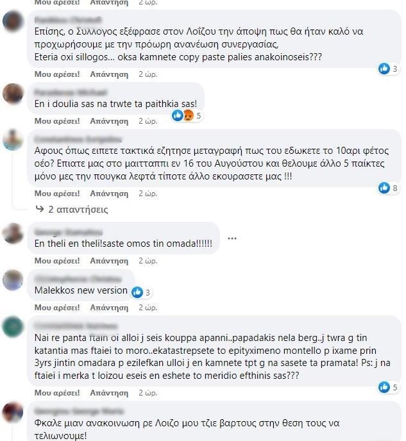Click the 2 ώρ. timestamp under the paithkia comment
The image size is (406, 441).
pos(148,121)
